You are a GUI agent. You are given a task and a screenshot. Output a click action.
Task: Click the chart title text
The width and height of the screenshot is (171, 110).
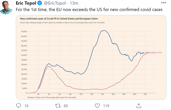click(59, 19)
